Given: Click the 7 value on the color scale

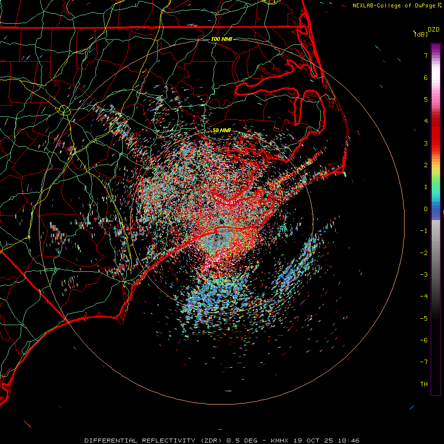Looking at the screenshot, I should tap(426, 55).
